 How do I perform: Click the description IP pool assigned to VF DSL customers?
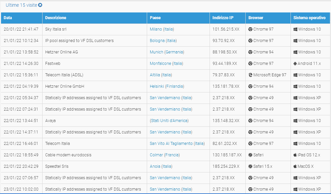coord(79,41)
